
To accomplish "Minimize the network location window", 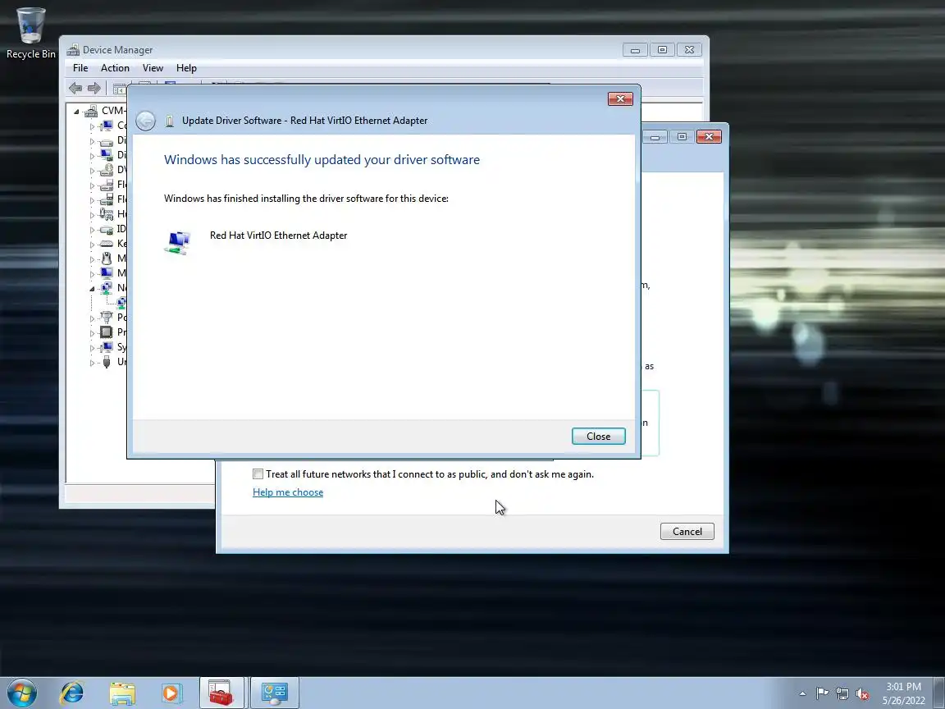I will (x=655, y=137).
